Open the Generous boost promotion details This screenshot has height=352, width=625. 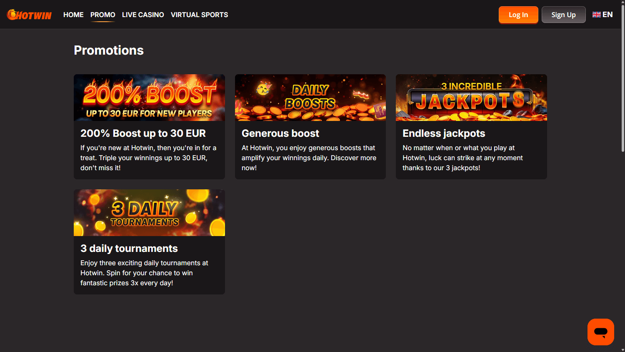click(310, 126)
